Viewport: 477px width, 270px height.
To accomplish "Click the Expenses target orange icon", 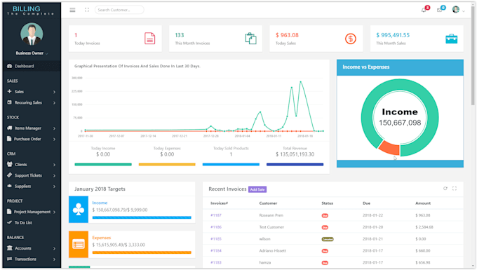I will coord(79,244).
